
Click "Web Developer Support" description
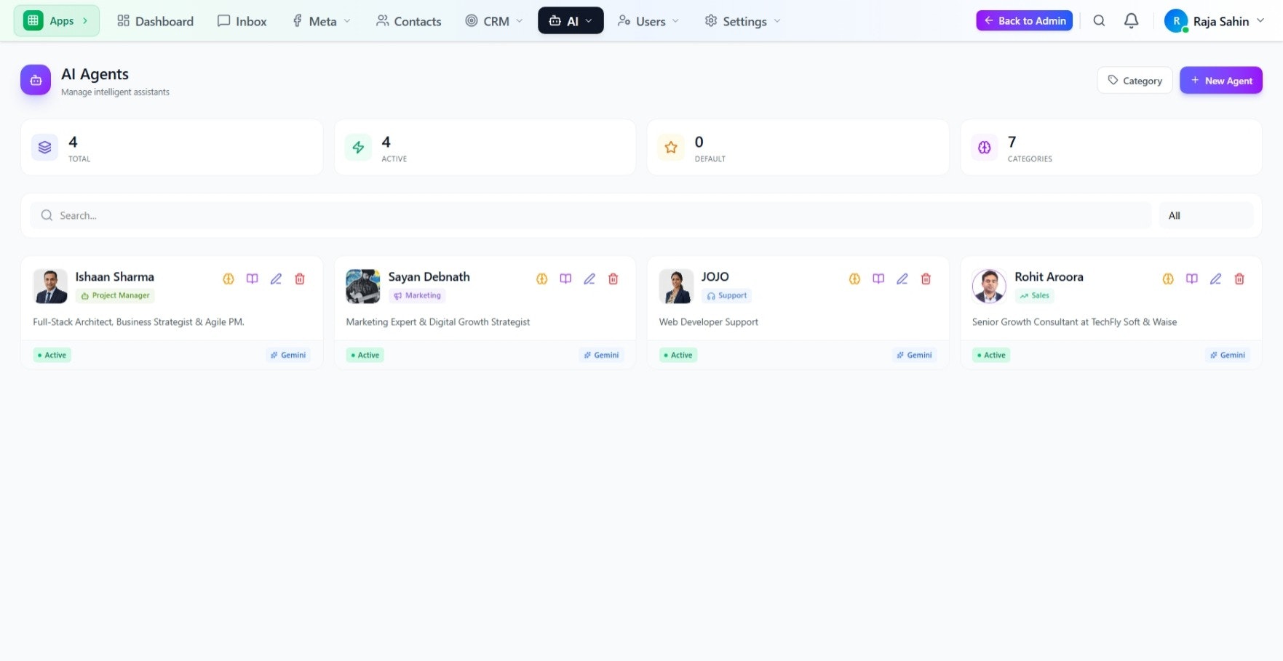pos(708,322)
